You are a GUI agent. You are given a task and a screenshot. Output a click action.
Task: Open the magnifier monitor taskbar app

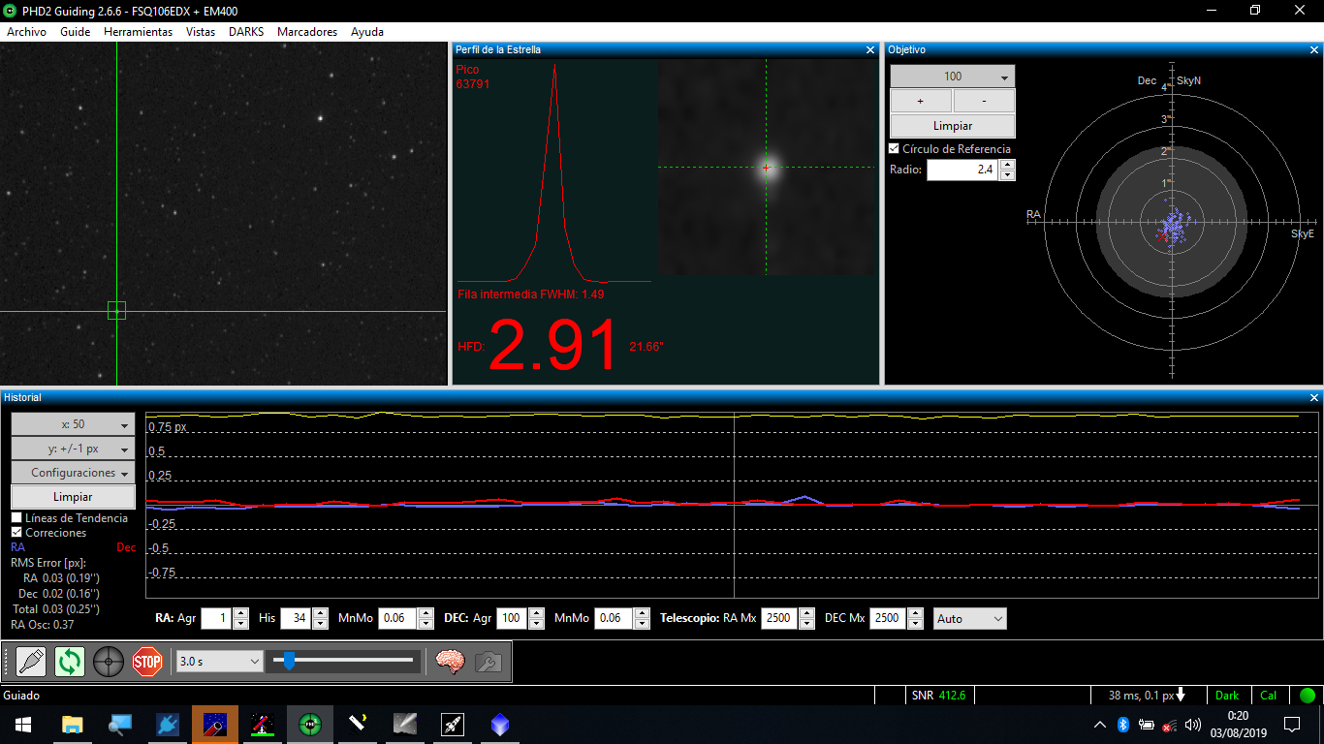click(x=119, y=725)
